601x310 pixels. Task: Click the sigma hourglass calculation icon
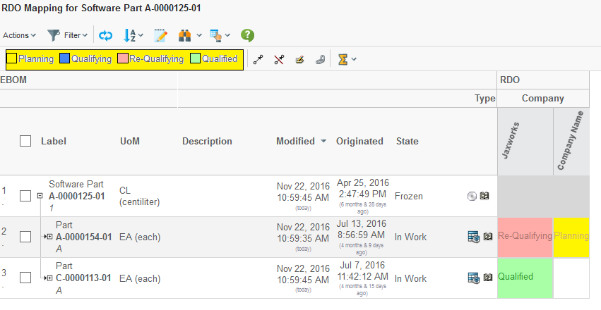point(343,59)
